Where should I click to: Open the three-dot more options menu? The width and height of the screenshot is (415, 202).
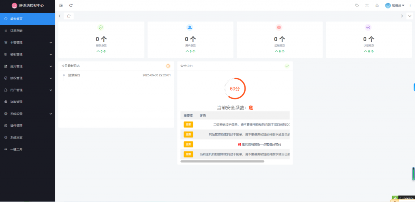pos(410,5)
